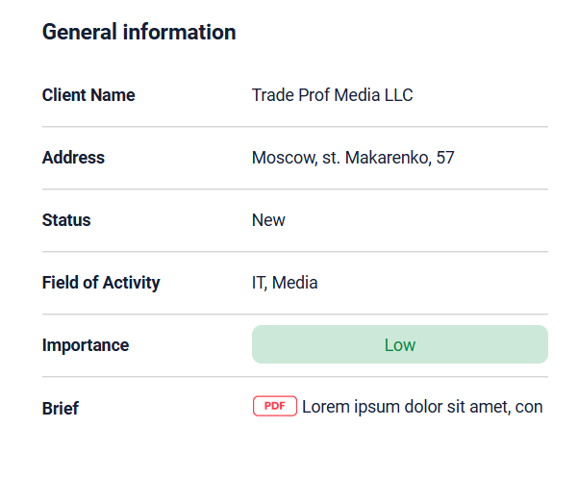Click the word Low in green
The image size is (578, 503).
click(400, 345)
